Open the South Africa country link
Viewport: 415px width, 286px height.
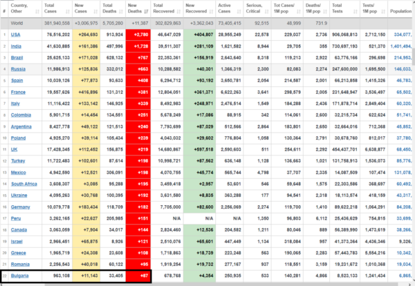(x=24, y=184)
